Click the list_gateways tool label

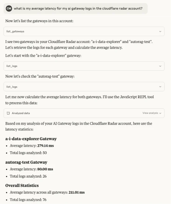(15, 31)
